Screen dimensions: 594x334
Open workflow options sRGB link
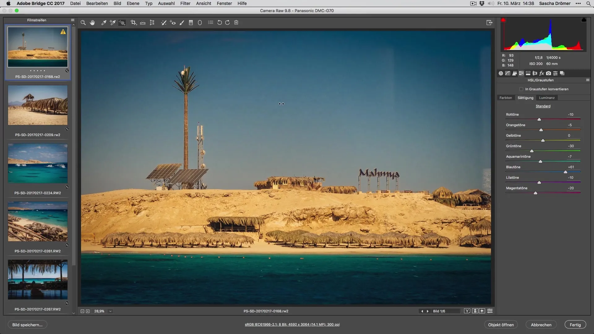click(292, 324)
